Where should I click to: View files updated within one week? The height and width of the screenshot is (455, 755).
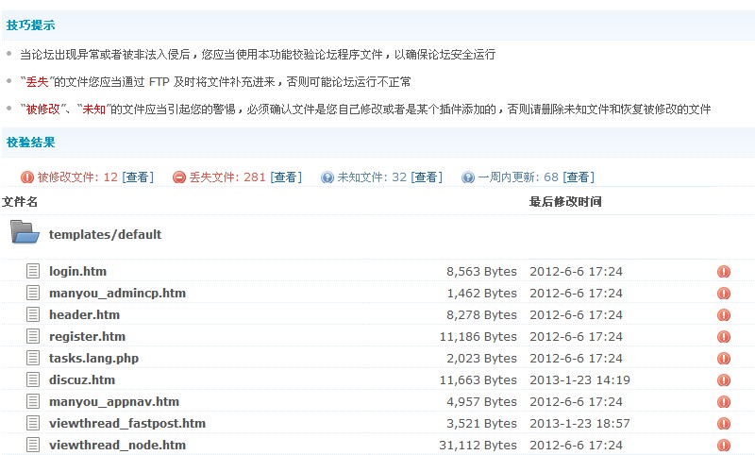pos(579,177)
